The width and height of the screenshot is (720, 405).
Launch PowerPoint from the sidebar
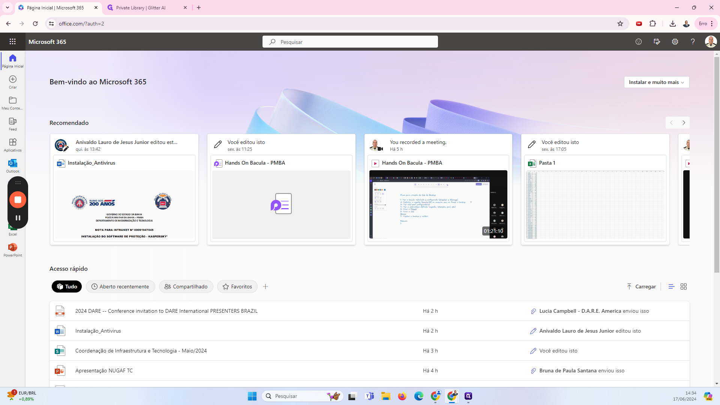tap(13, 250)
